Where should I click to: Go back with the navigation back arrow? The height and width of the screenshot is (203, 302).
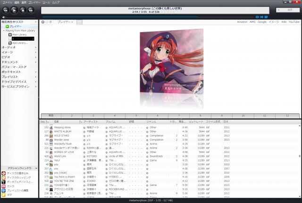[43, 22]
